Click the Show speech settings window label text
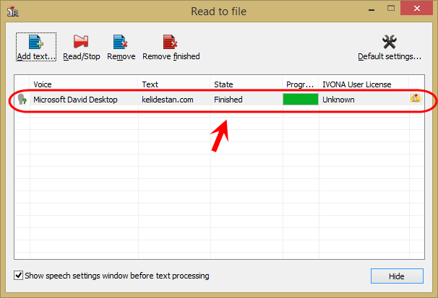The width and height of the screenshot is (438, 298). [x=117, y=276]
